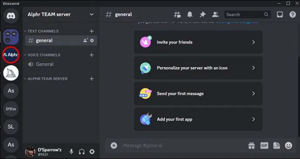Open Discord home direct messages icon
300x159 pixels.
pyautogui.click(x=11, y=16)
